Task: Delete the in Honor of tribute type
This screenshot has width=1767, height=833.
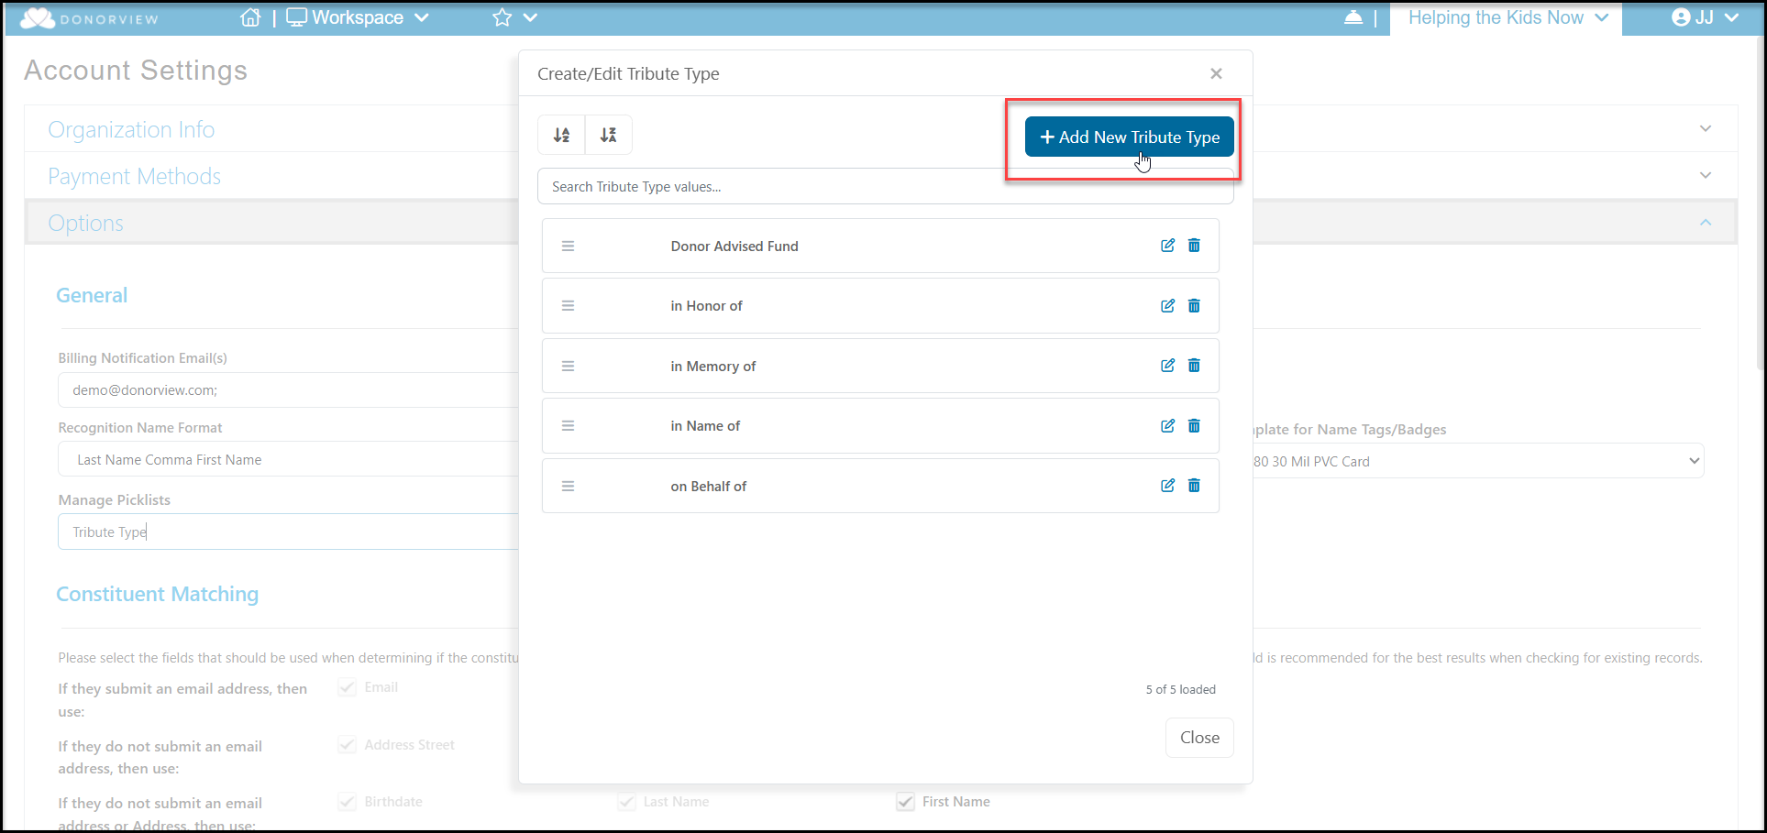Action: click(x=1194, y=306)
